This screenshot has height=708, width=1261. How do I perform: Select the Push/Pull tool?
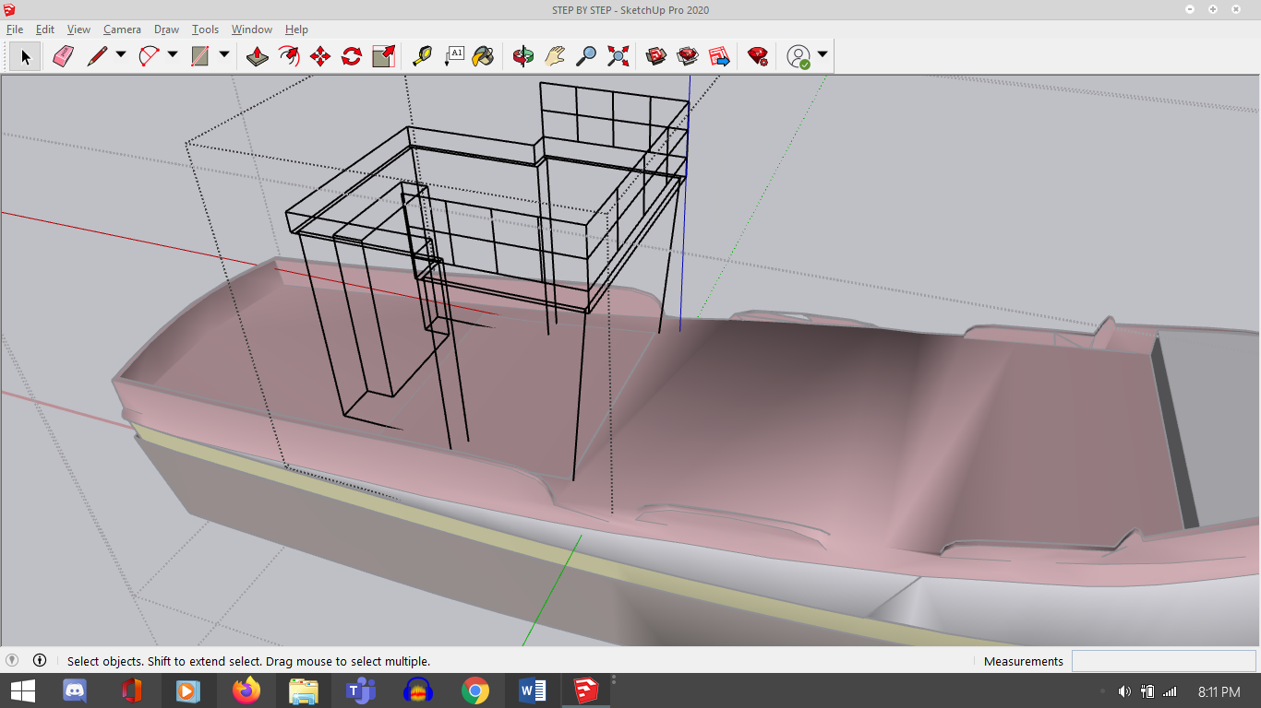[x=258, y=57]
